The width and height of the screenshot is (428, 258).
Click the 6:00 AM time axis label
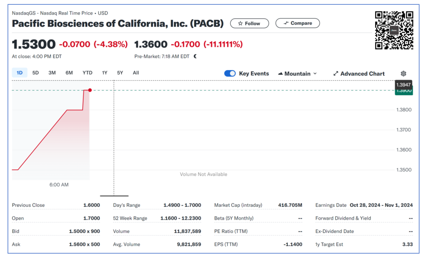(59, 185)
